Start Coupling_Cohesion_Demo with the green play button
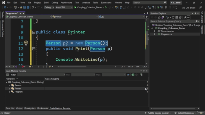Screen dimensions: 205x115 point(75,7)
